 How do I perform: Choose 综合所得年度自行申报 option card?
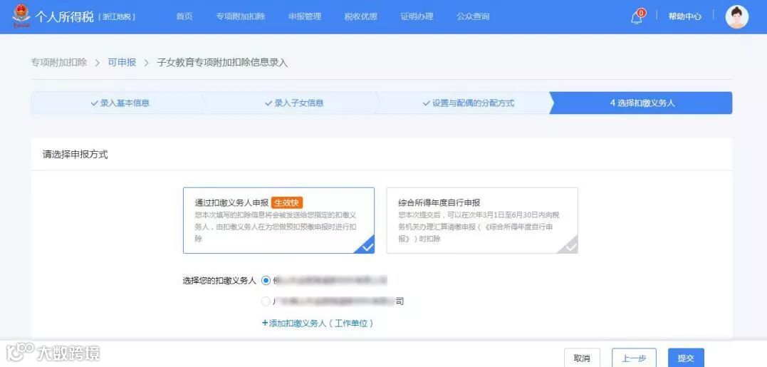(482, 220)
